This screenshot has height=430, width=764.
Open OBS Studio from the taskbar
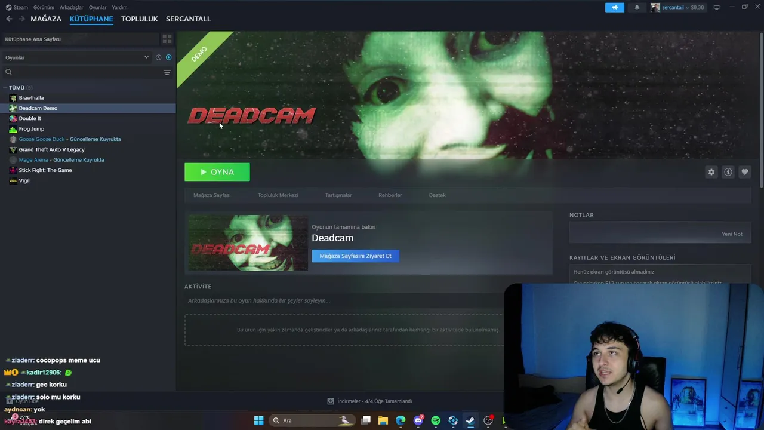(x=488, y=420)
